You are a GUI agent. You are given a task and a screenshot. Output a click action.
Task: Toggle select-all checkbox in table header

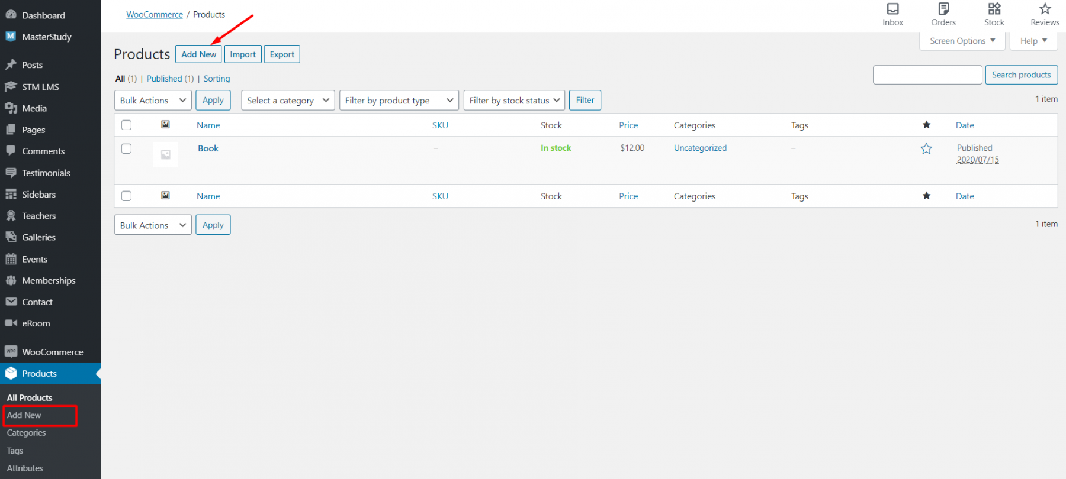pyautogui.click(x=126, y=125)
